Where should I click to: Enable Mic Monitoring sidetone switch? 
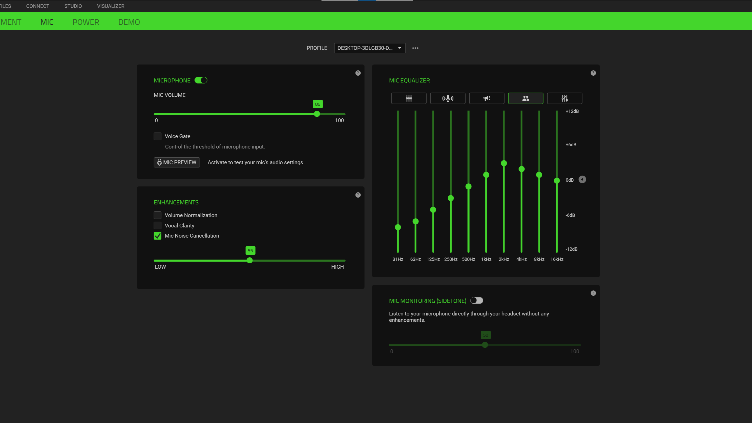point(476,301)
